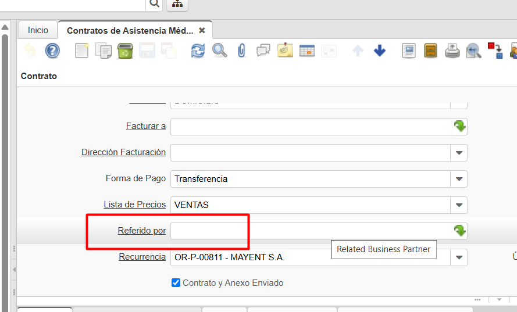The image size is (517, 312).
Task: Open the Lista de Precios dropdown
Action: click(x=459, y=205)
